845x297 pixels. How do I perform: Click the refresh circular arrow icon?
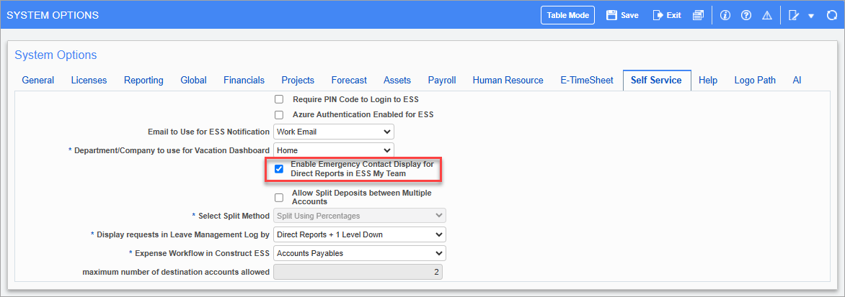click(x=832, y=15)
